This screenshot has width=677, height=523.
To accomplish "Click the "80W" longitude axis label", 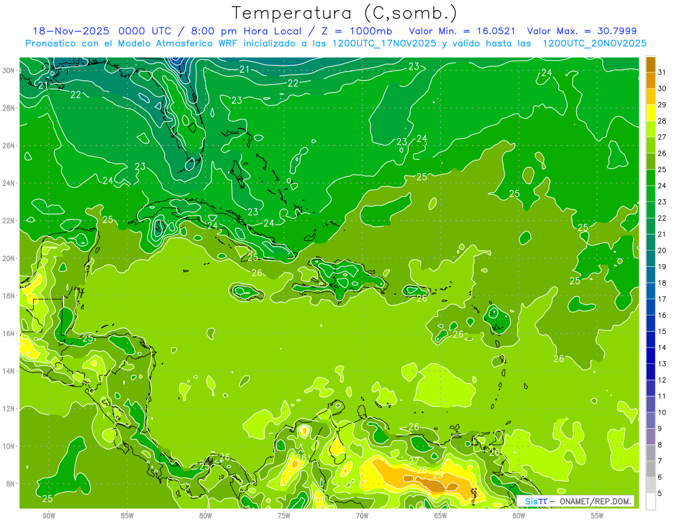I will (x=205, y=516).
